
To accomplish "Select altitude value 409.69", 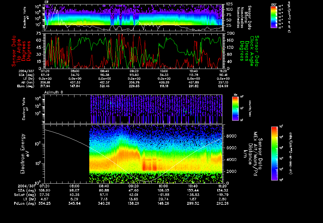I will pos(164,82).
